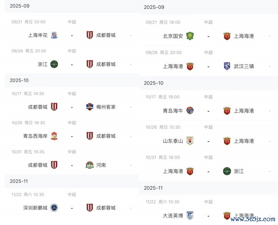The width and height of the screenshot is (278, 225).
Task: Click the green 北京国安 badge
Action: coord(190,36)
